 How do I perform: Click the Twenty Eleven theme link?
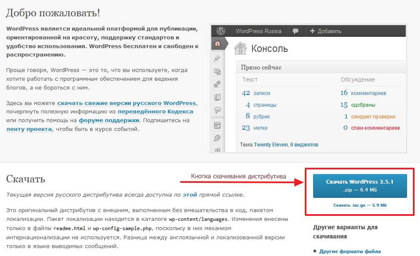pyautogui.click(x=271, y=145)
